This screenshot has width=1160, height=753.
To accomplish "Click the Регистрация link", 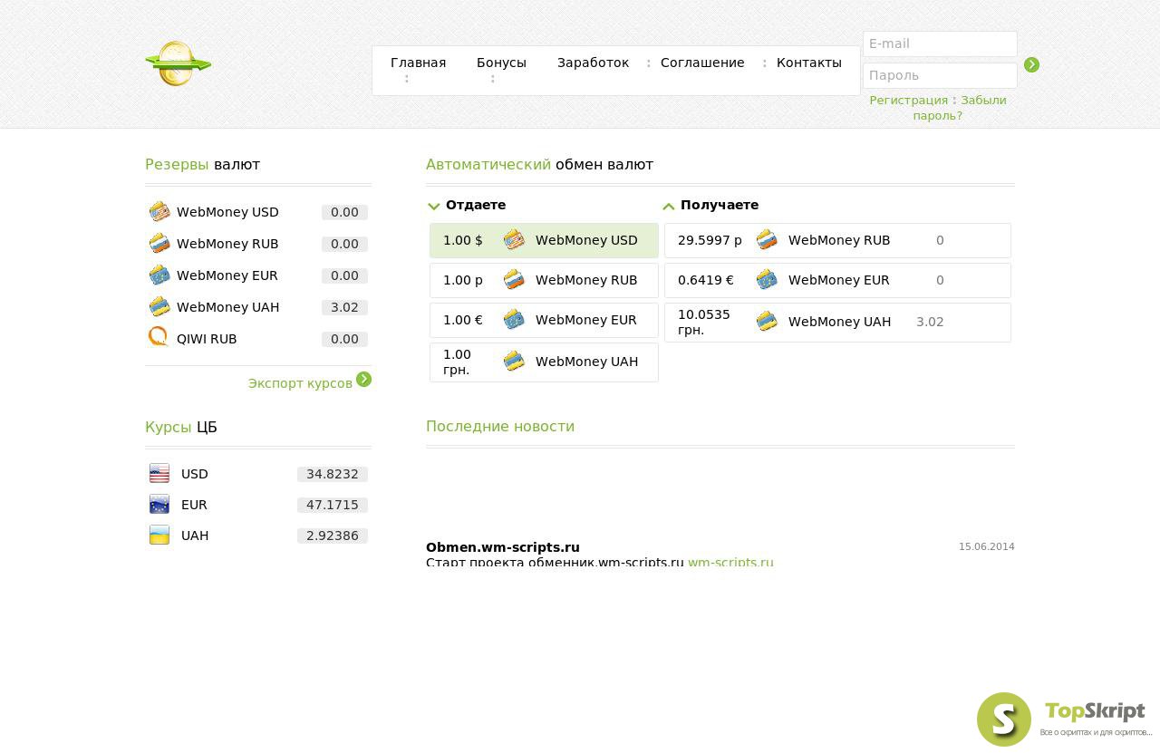I will tap(908, 101).
